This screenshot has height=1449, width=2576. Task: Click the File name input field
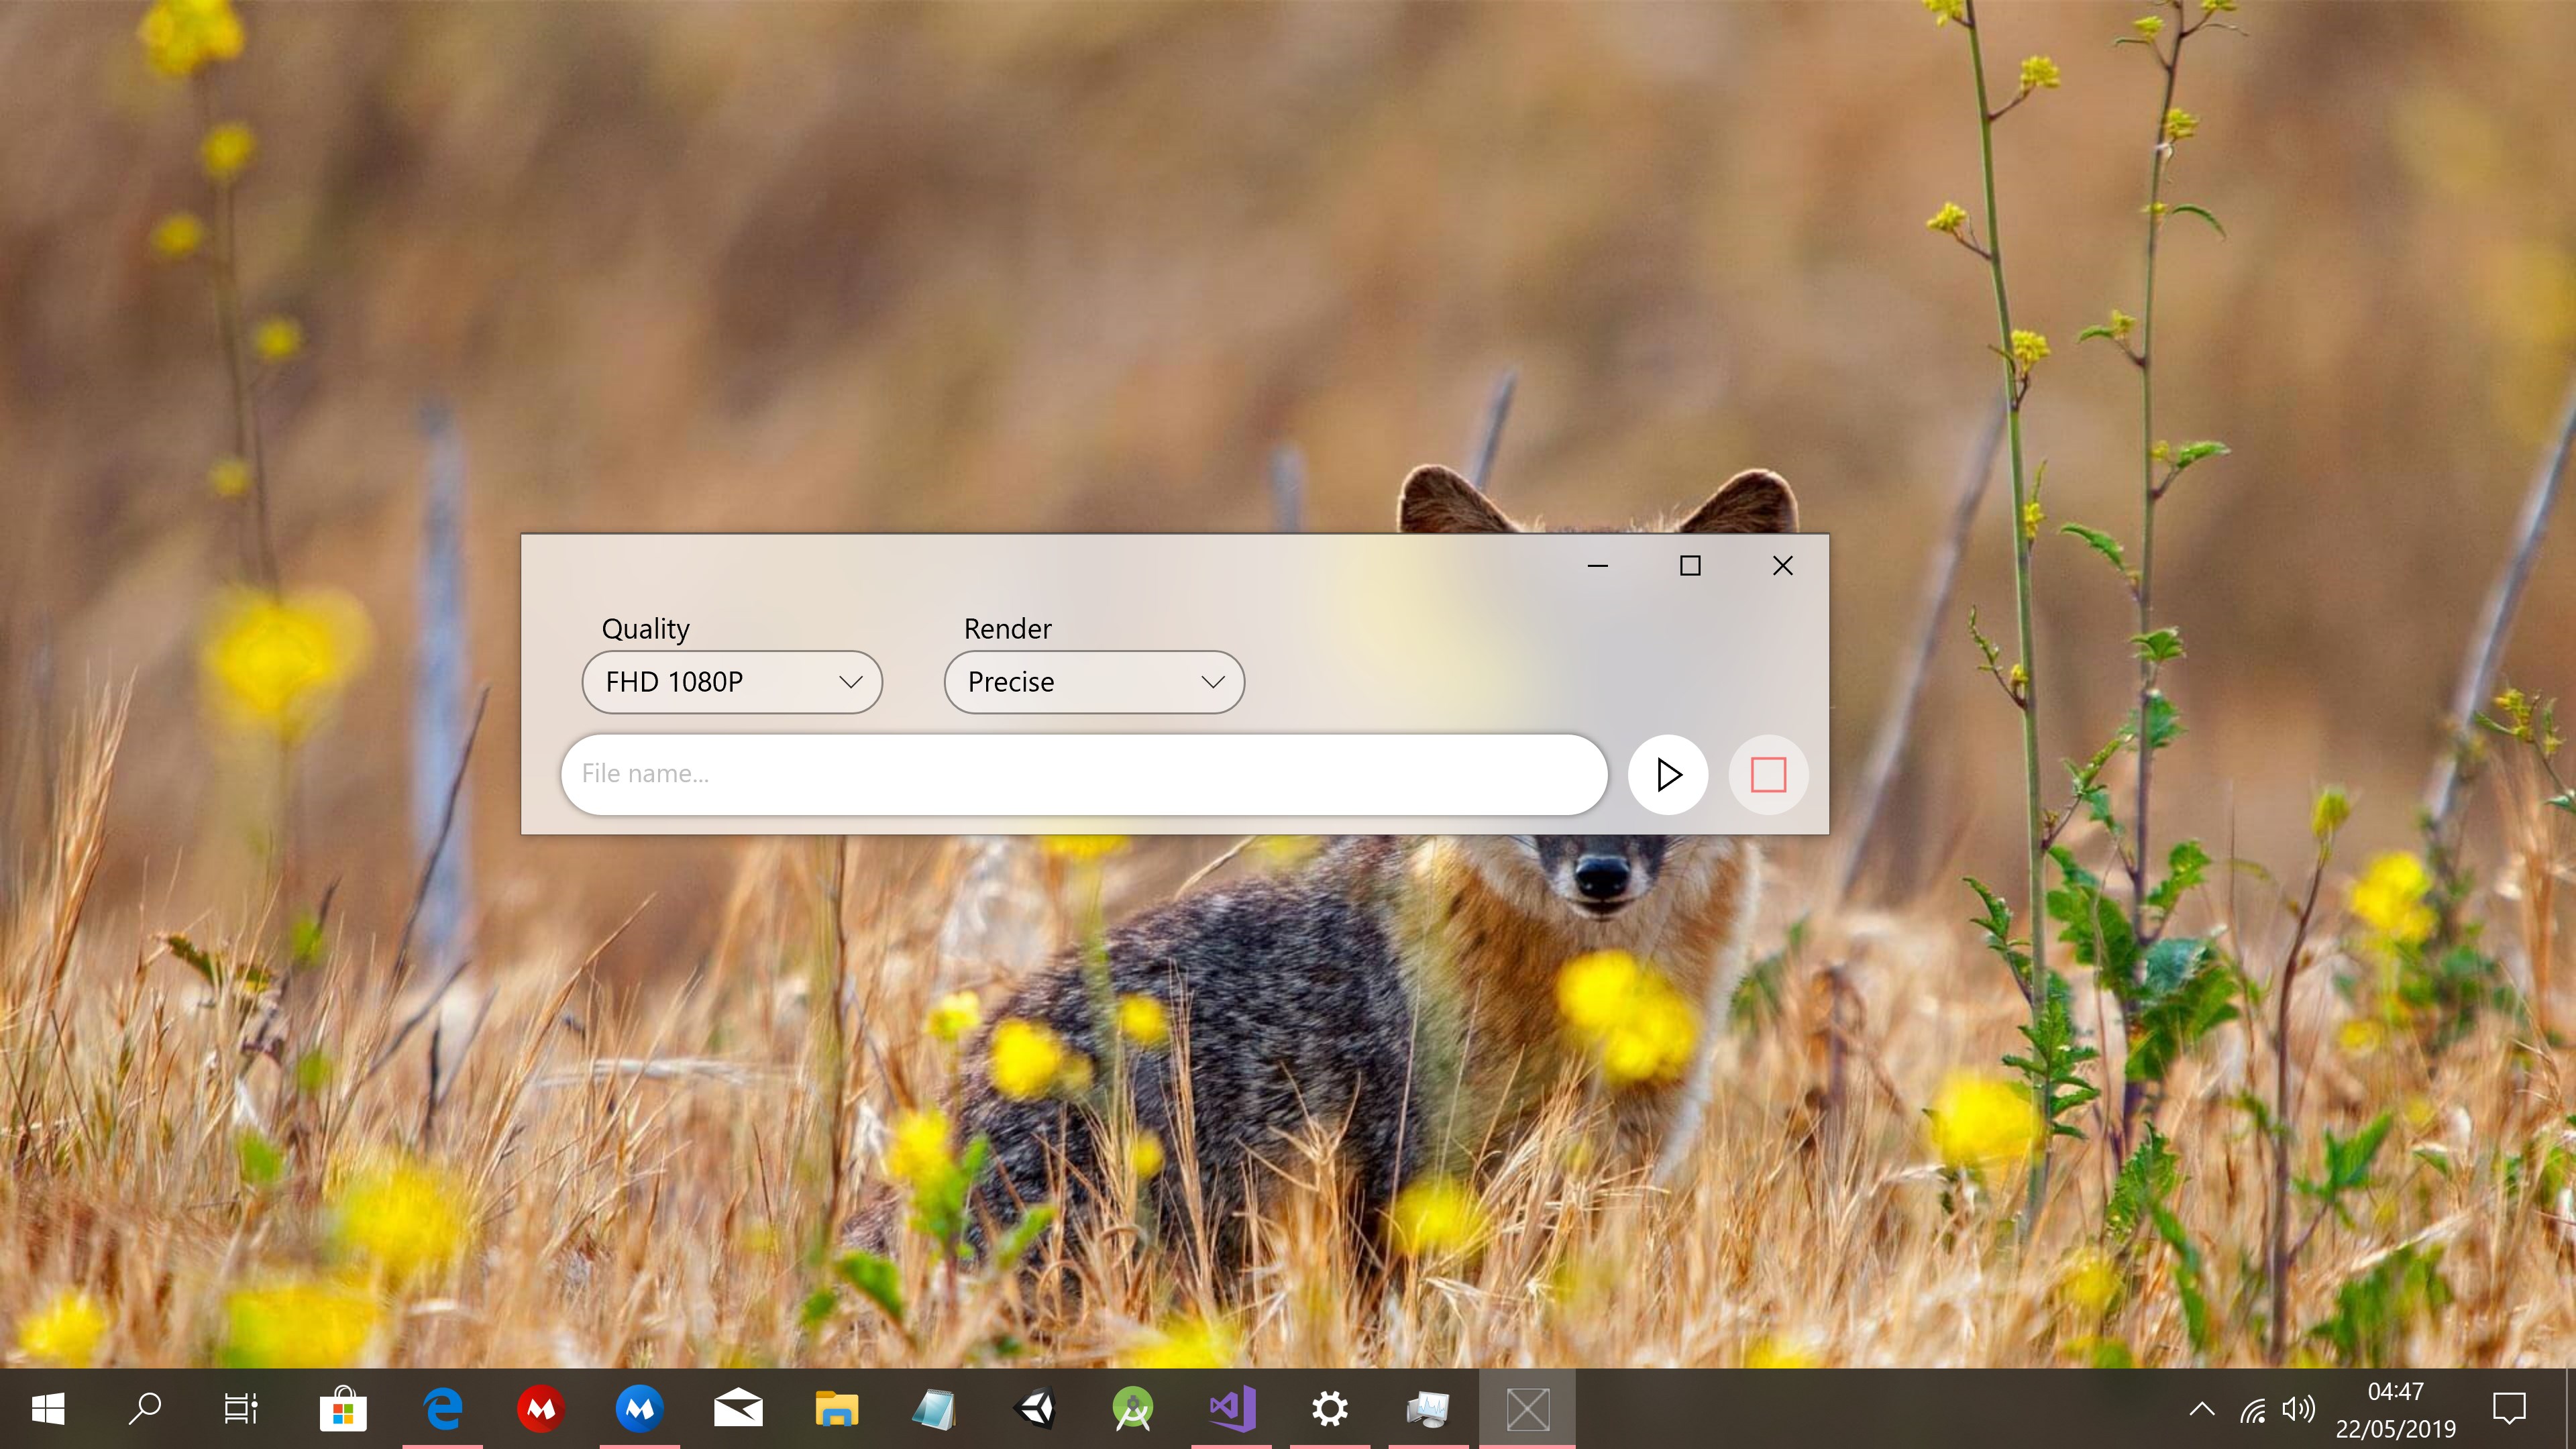(1083, 774)
